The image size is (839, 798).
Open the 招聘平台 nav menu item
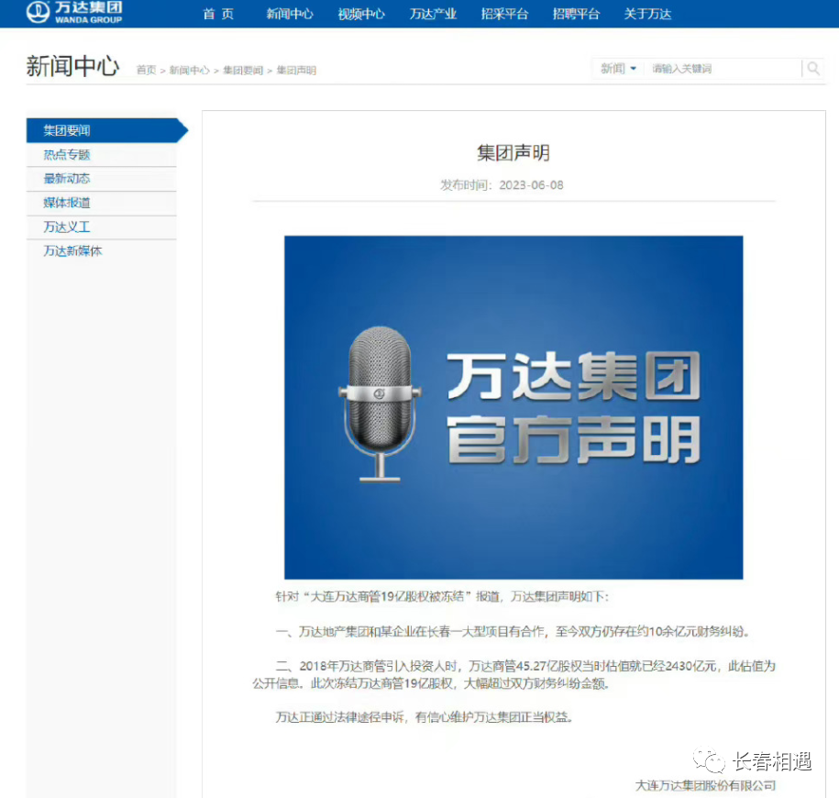point(576,14)
